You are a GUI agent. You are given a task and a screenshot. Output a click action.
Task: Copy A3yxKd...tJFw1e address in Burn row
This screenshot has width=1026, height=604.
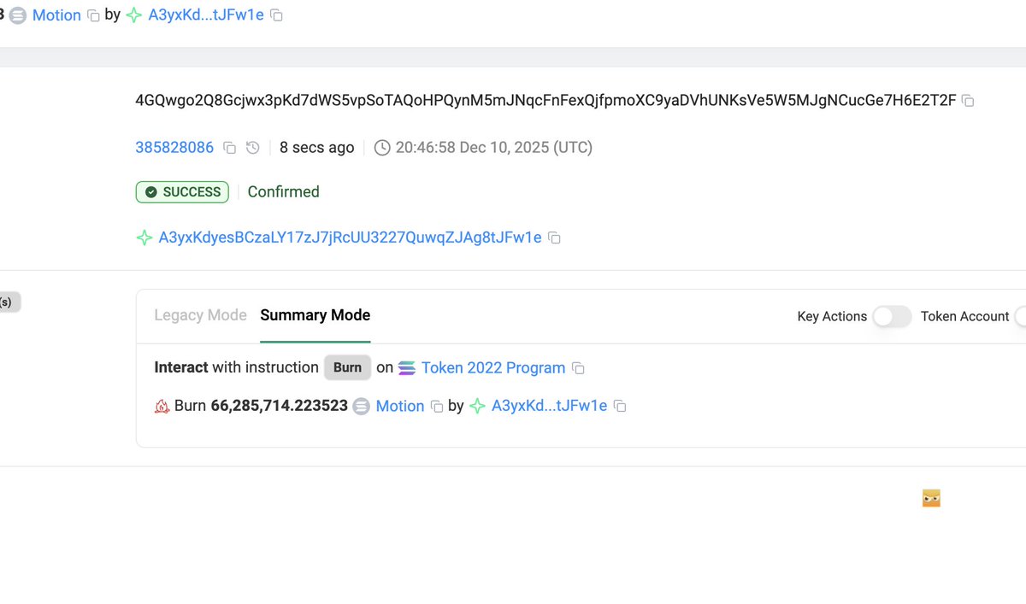coord(620,407)
